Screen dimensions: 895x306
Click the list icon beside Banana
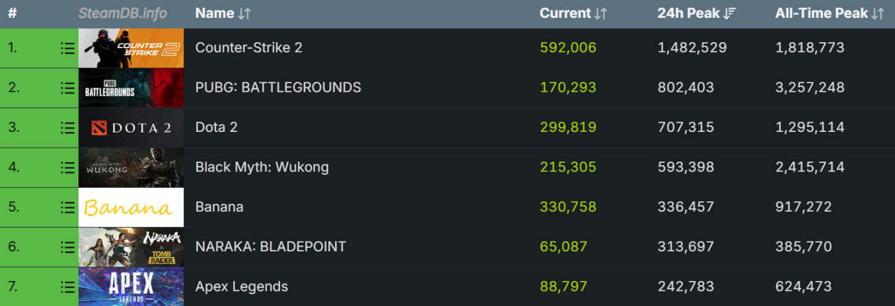(67, 207)
